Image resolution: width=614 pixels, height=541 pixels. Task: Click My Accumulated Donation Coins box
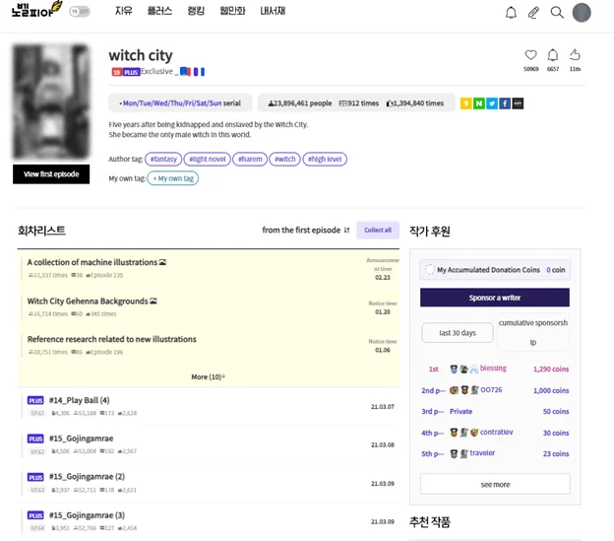point(495,270)
